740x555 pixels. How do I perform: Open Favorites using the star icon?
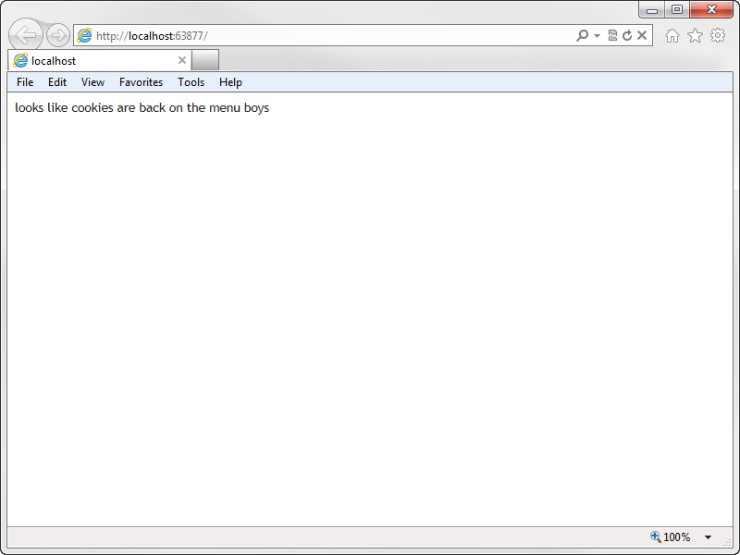696,35
